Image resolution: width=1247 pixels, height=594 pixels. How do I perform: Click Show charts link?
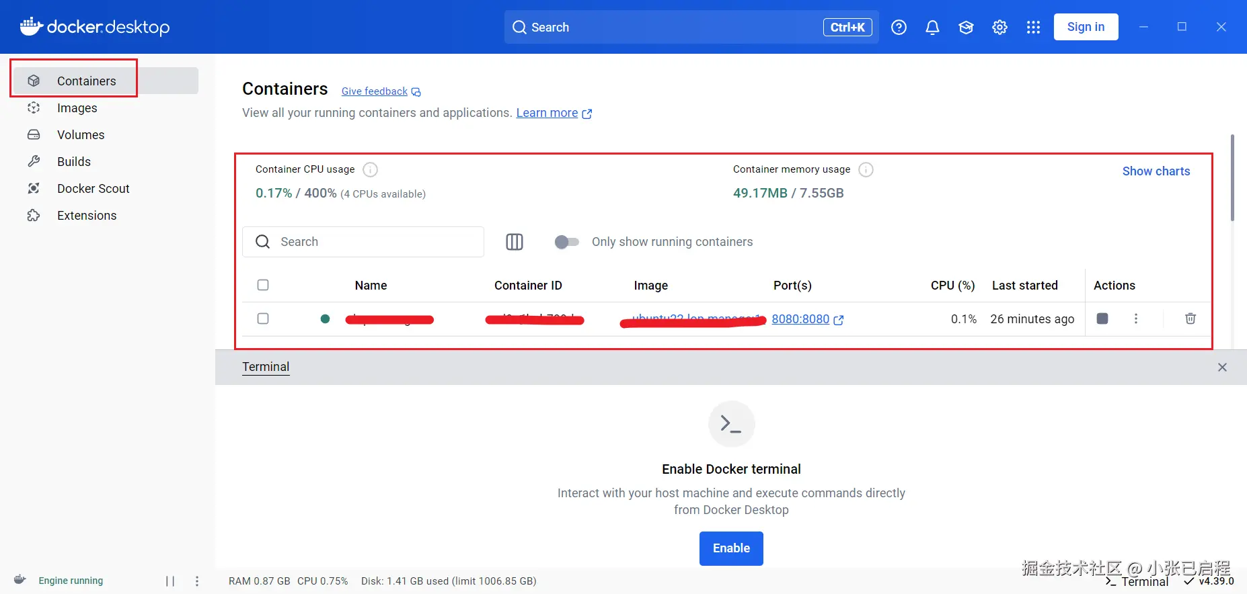1156,171
